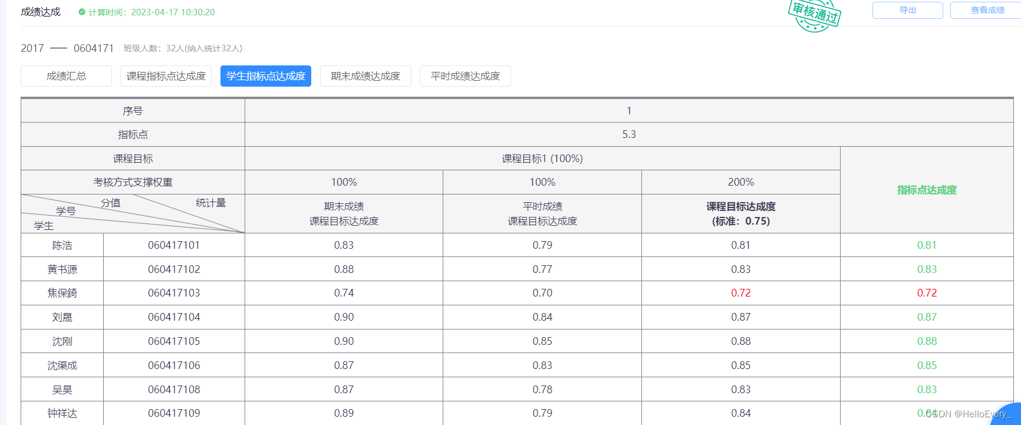Click the 班级人数 32人 text
This screenshot has height=425, width=1021.
[x=183, y=48]
